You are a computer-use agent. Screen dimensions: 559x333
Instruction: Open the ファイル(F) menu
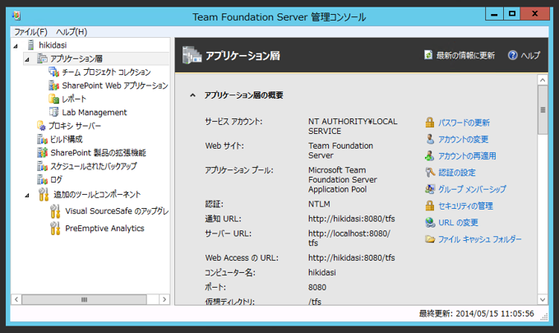click(30, 32)
